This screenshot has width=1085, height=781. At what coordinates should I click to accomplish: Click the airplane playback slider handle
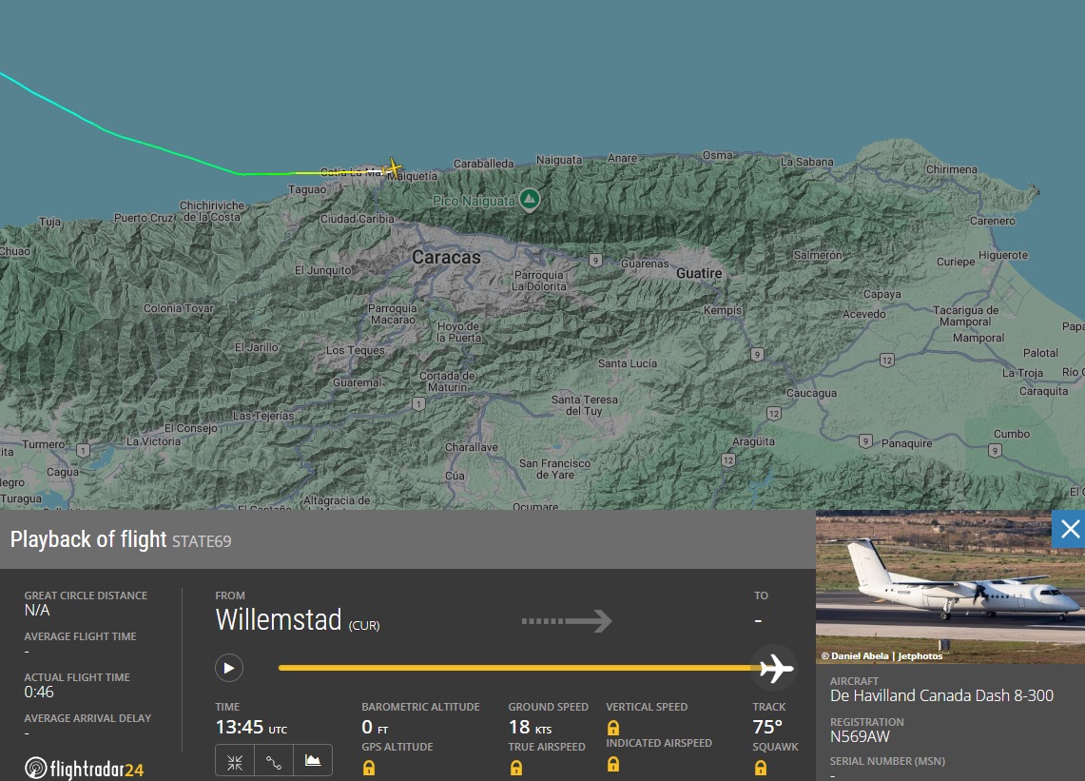[776, 669]
